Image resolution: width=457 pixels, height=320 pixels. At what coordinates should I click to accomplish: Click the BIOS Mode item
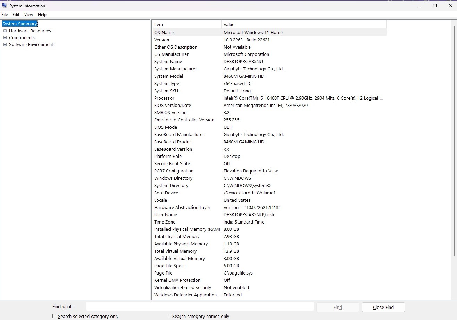166,127
